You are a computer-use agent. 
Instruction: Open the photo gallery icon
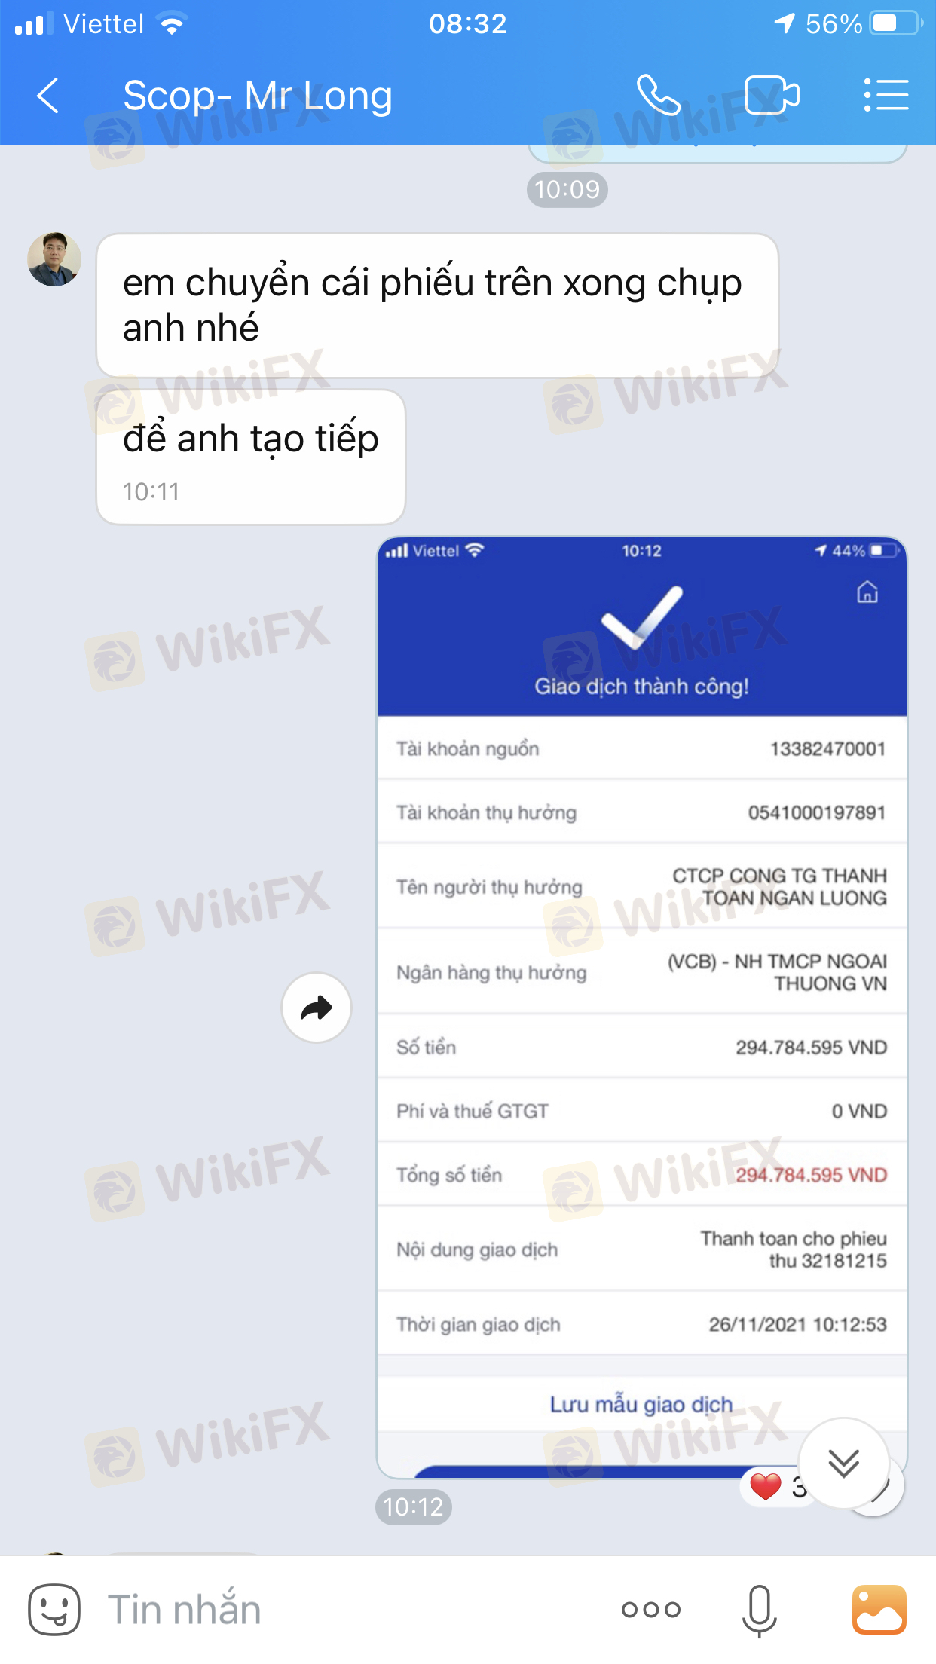coord(879,1609)
